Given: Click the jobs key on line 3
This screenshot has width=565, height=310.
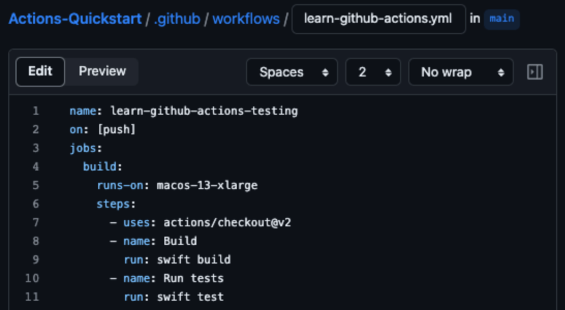Looking at the screenshot, I should pyautogui.click(x=83, y=148).
